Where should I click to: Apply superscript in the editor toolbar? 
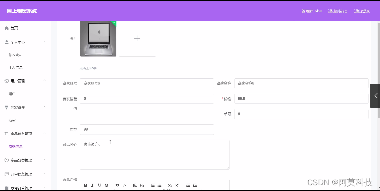(177, 185)
